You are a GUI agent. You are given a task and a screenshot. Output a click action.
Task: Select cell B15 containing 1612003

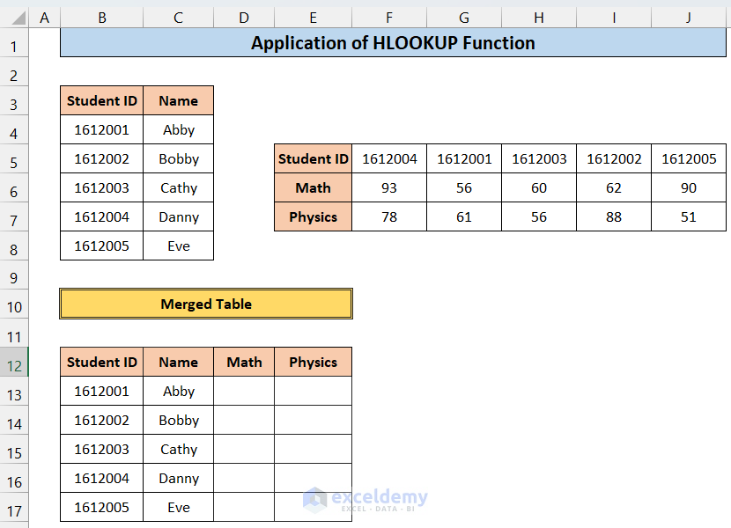tap(101, 449)
